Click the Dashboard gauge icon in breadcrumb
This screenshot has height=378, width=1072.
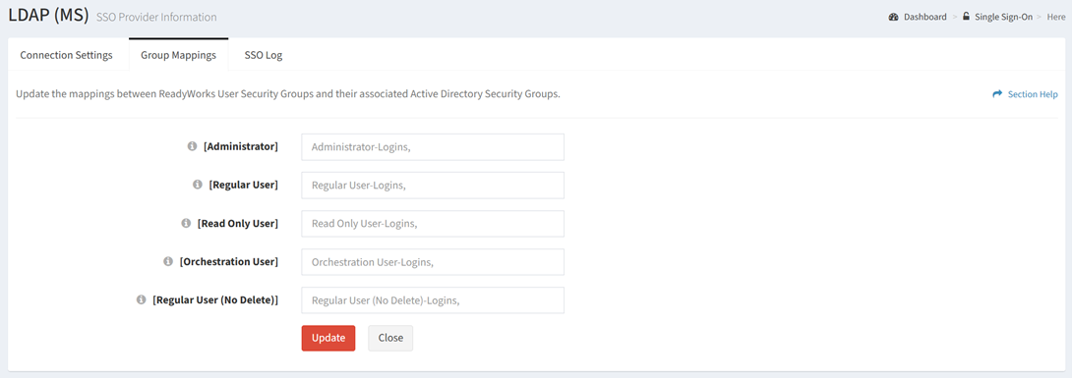pyautogui.click(x=893, y=17)
